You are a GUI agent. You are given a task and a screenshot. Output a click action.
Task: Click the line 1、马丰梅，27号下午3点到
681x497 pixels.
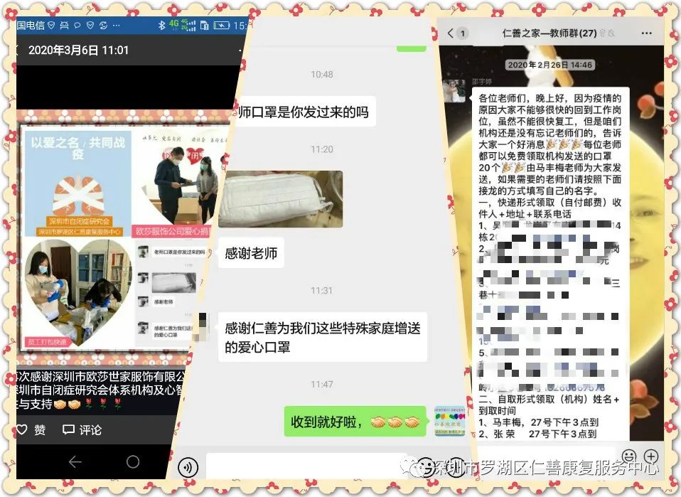coord(538,422)
